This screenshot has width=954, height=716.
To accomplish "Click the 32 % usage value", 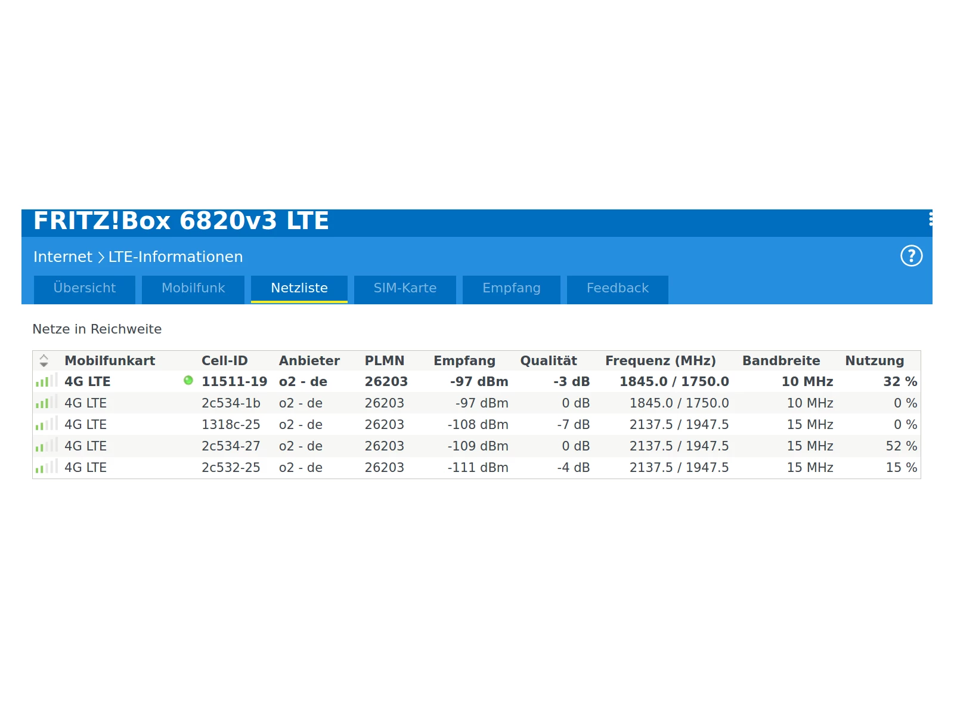I will coord(900,381).
